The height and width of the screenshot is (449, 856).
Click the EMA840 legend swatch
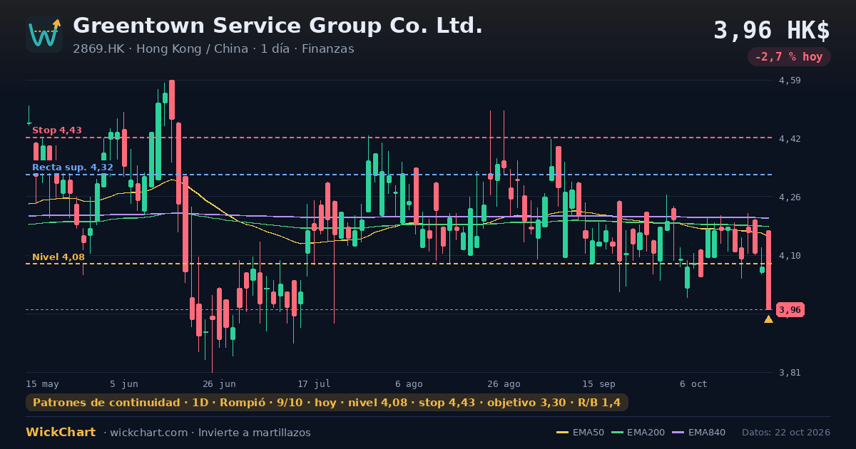click(x=678, y=433)
